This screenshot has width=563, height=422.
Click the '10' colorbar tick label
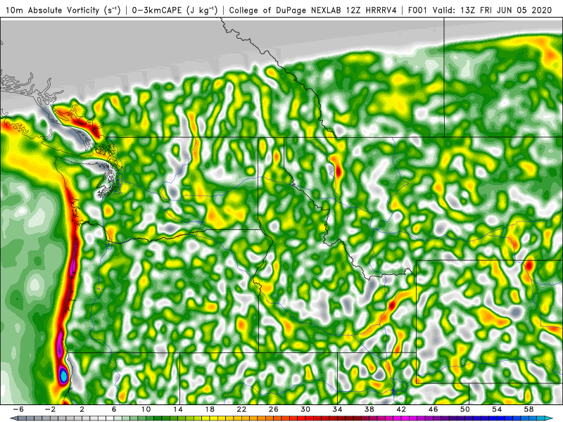[146, 409]
